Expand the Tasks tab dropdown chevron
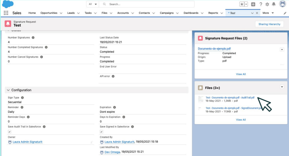This screenshot has width=289, height=156. [x=95, y=13]
